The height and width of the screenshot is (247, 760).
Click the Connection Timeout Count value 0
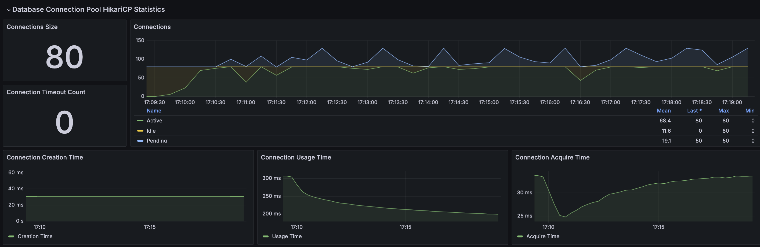(64, 122)
